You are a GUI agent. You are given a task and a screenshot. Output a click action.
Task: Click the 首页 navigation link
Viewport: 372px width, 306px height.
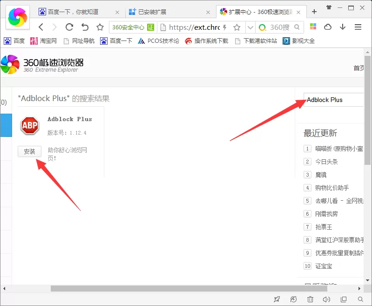(x=358, y=68)
